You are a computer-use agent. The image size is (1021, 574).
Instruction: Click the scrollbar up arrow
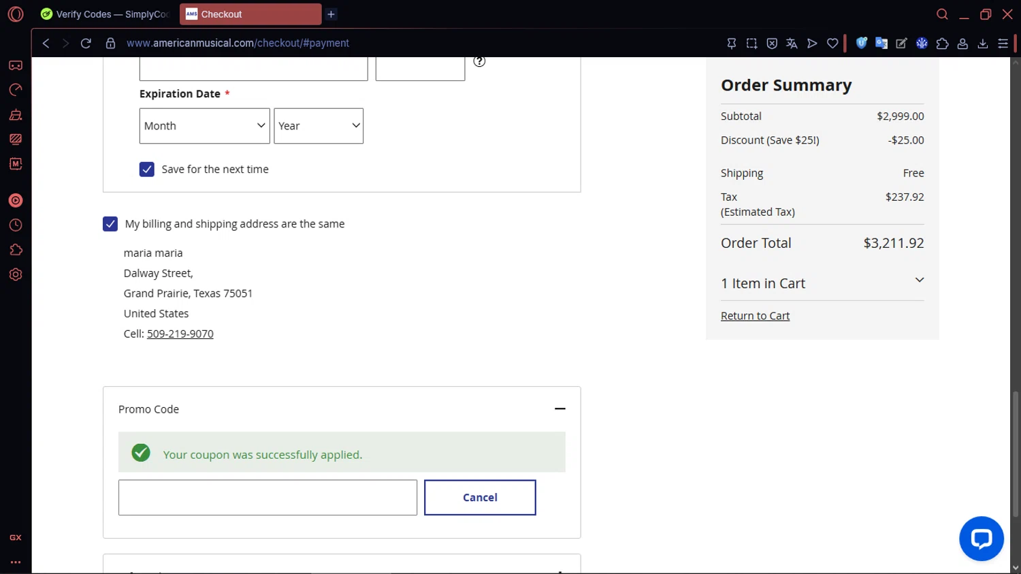(1016, 62)
